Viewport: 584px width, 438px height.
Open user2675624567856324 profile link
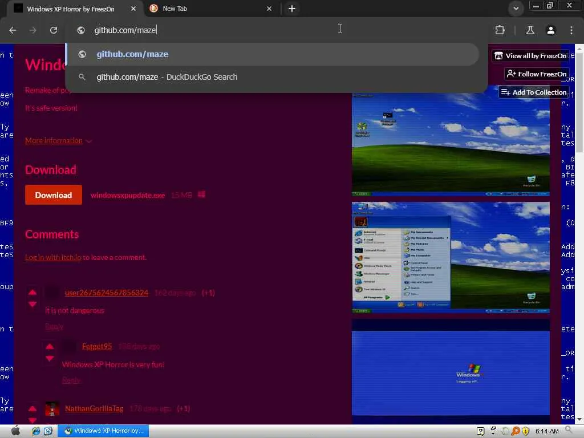click(107, 293)
